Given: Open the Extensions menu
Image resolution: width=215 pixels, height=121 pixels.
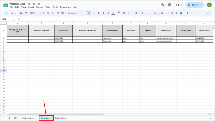Looking at the screenshot, I should coord(65,7).
